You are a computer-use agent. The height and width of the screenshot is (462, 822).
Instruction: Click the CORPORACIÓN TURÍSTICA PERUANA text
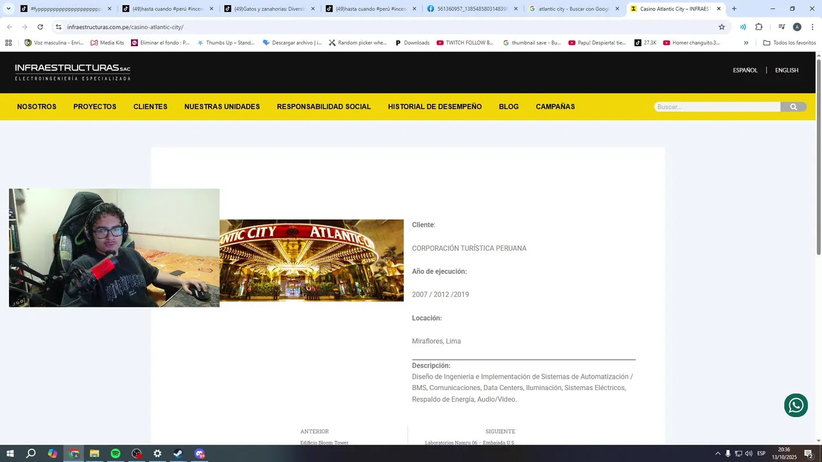(x=469, y=248)
